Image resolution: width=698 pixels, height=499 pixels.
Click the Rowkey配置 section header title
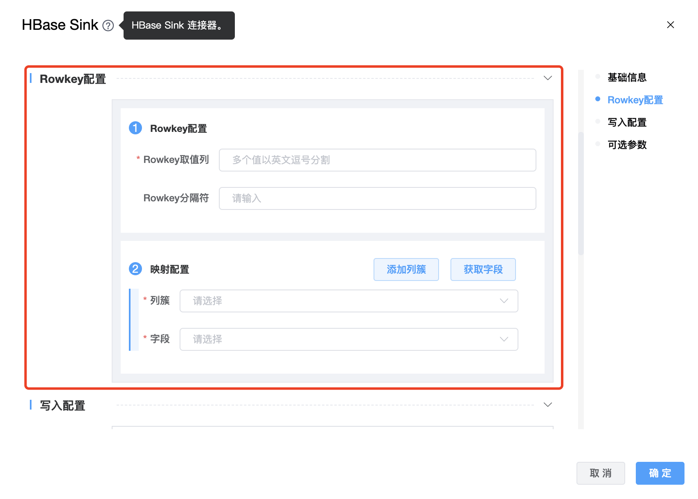pyautogui.click(x=73, y=79)
